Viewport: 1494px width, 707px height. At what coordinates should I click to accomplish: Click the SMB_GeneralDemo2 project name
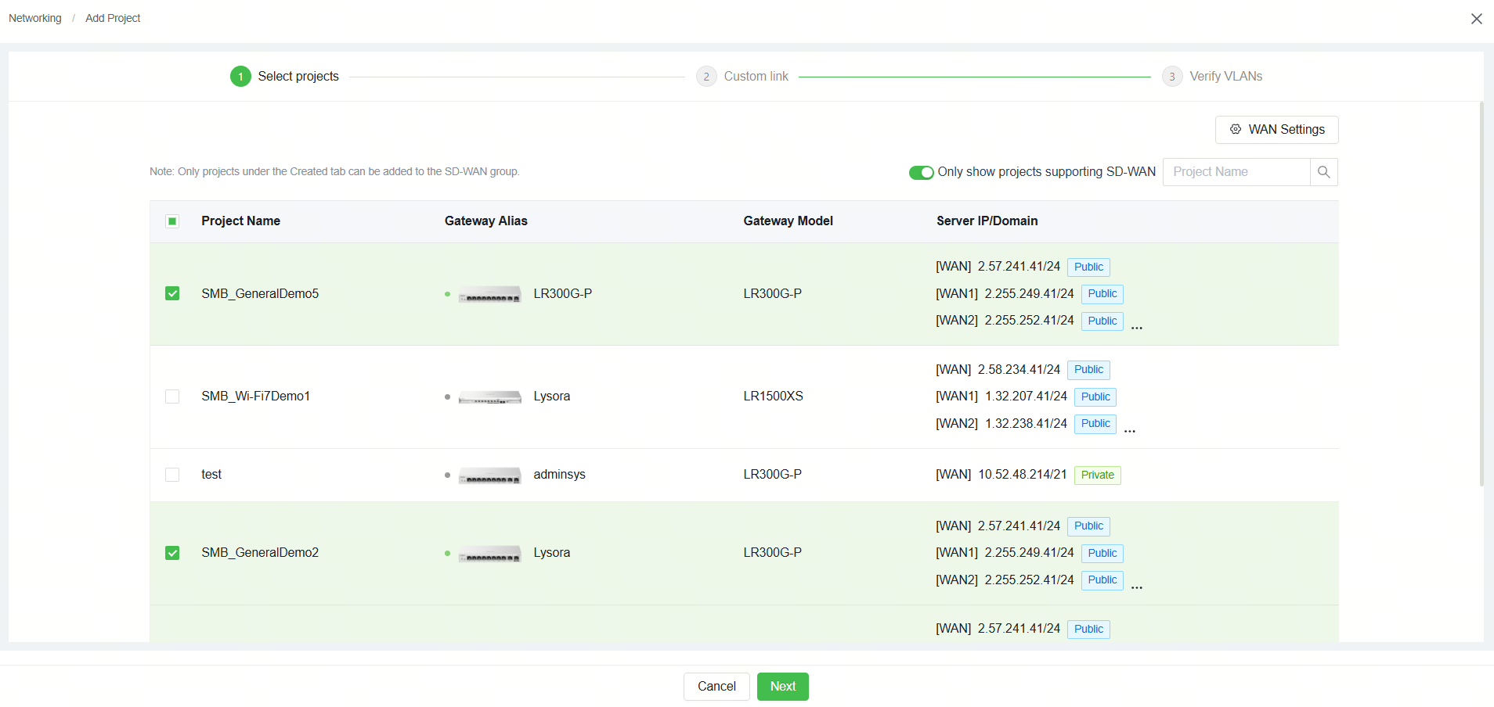[260, 553]
